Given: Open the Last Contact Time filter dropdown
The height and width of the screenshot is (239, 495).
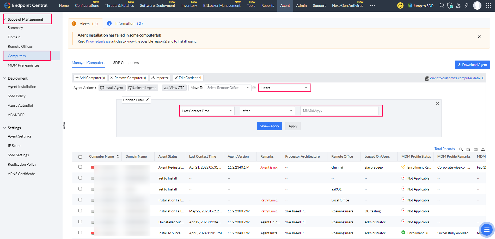Looking at the screenshot, I should pyautogui.click(x=207, y=111).
